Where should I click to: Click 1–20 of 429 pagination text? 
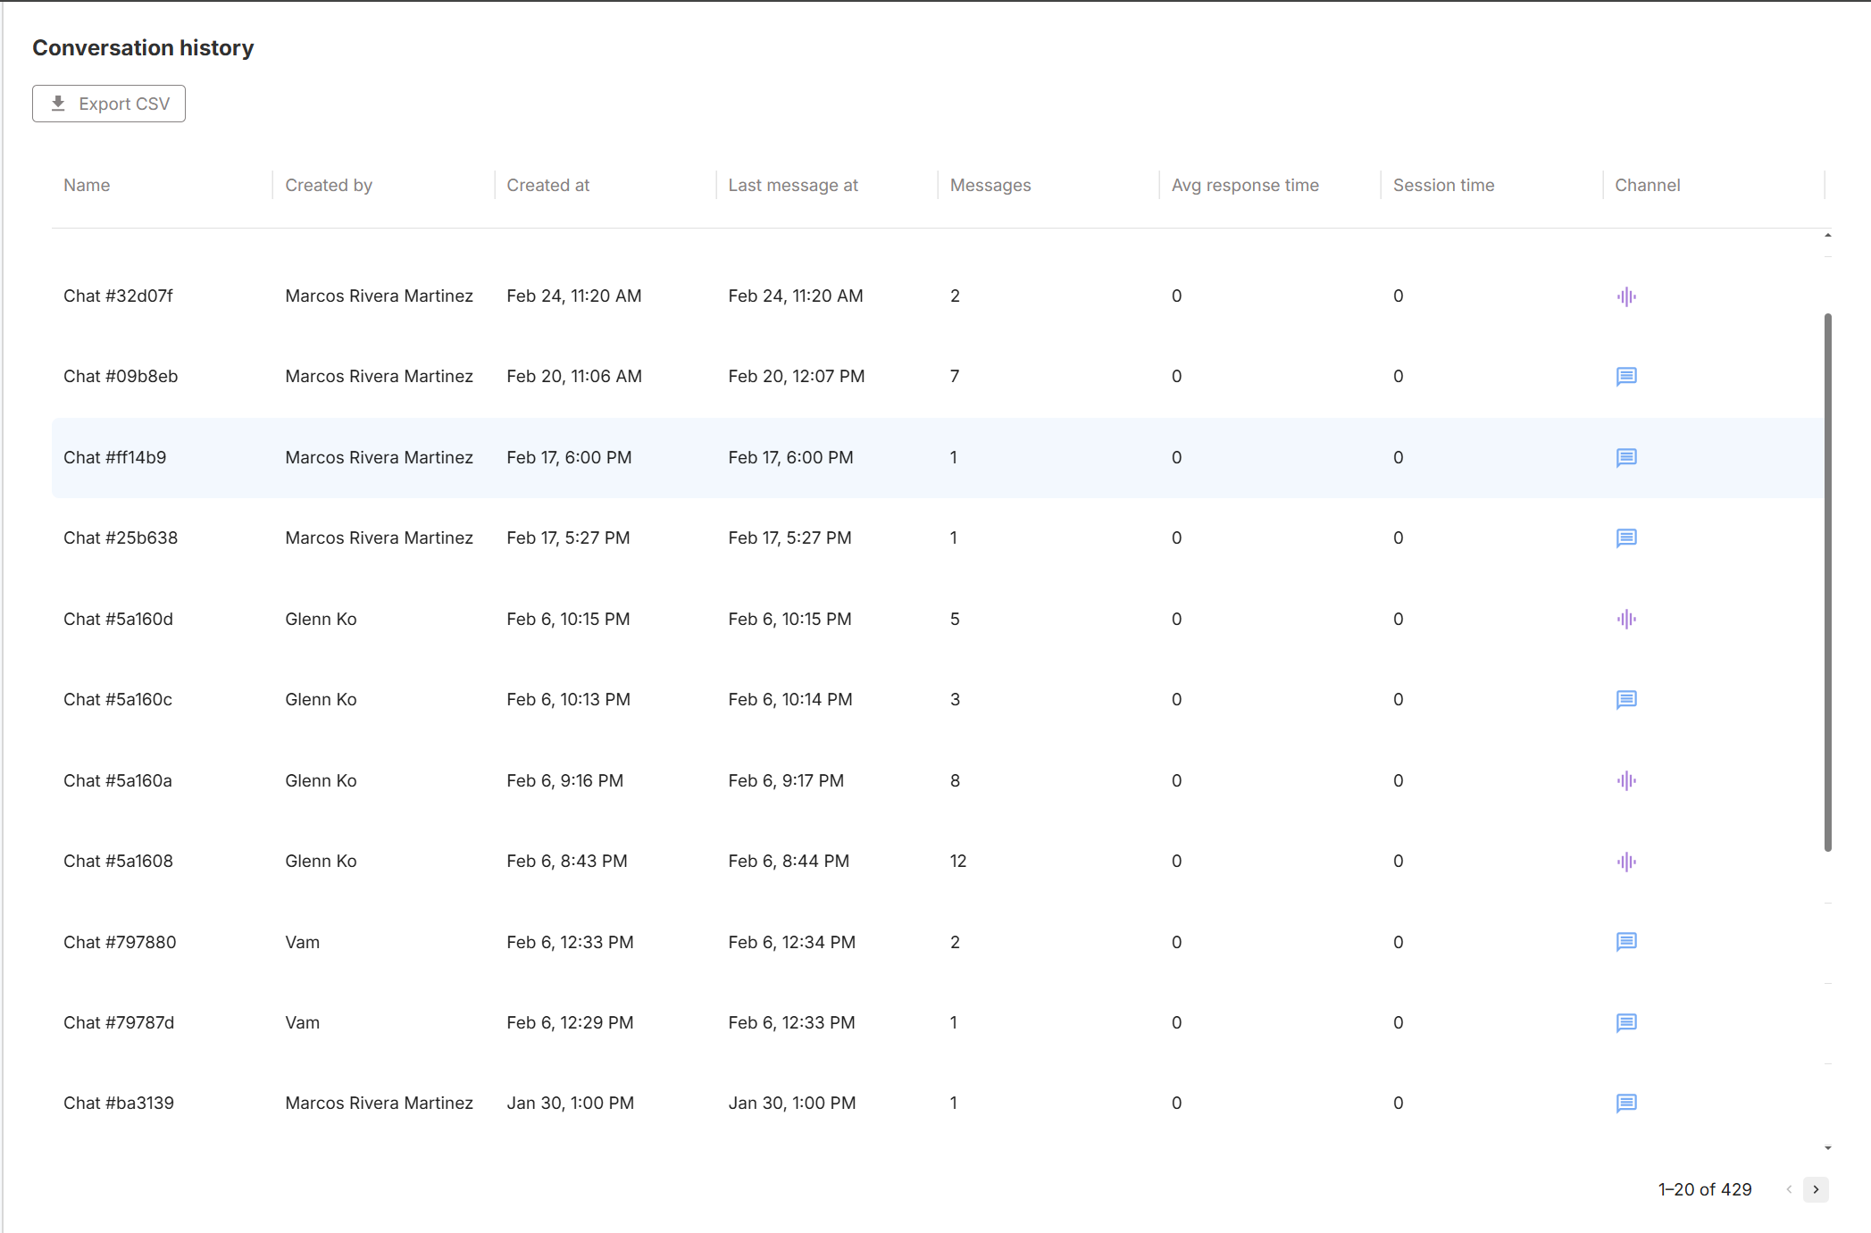[x=1704, y=1189]
